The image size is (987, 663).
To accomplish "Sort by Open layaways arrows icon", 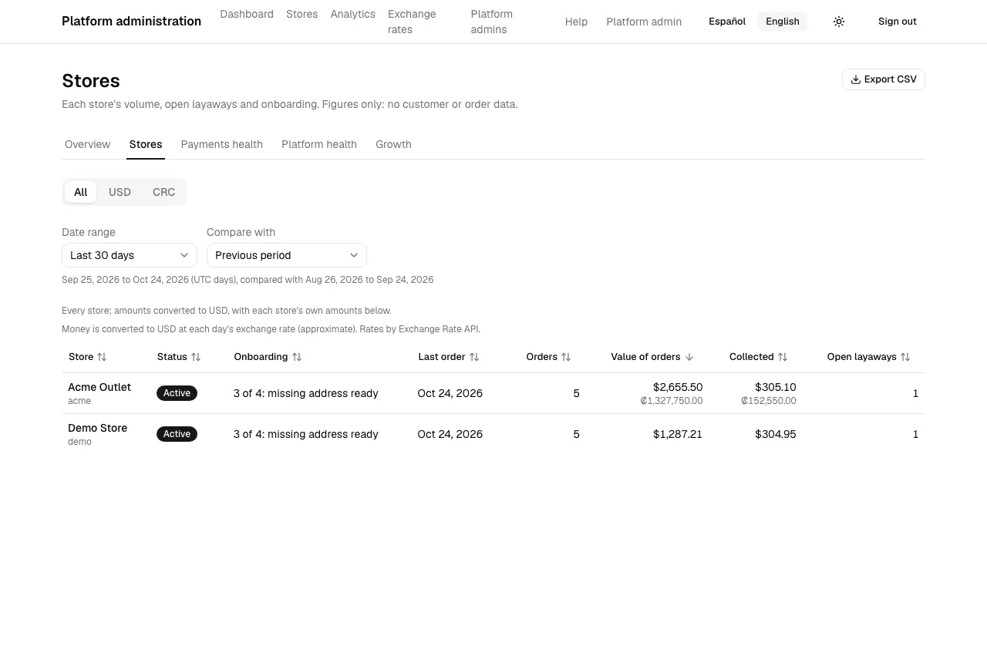I will (905, 357).
